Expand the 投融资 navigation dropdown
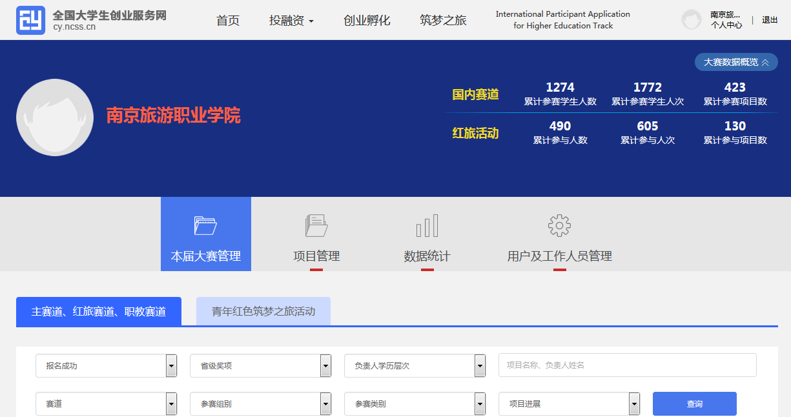 coord(291,21)
